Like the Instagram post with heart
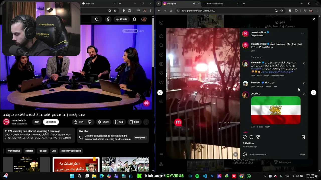This screenshot has width=321, height=180. pyautogui.click(x=245, y=137)
